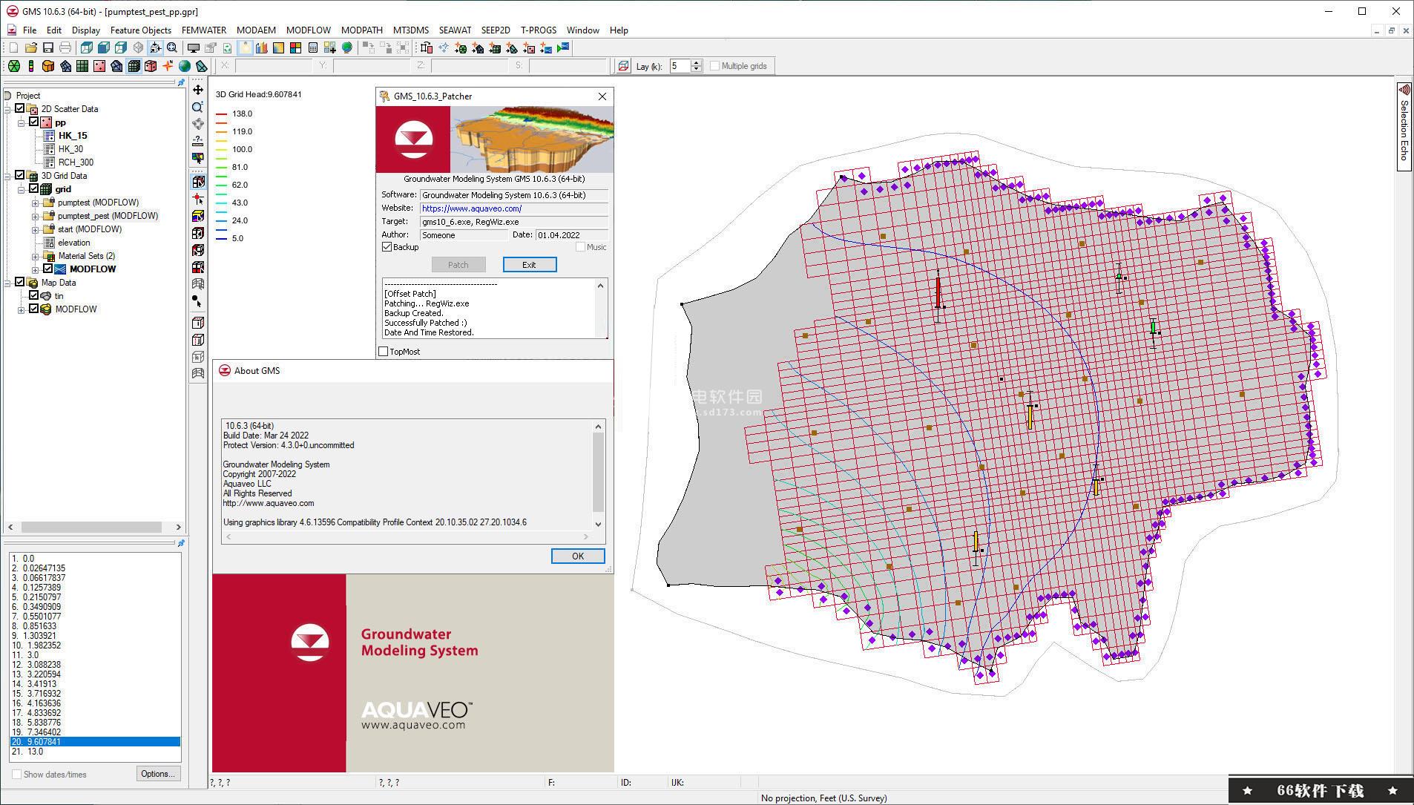Viewport: 1414px width, 805px height.
Task: Uncheck the 2D Scatter Data checkbox
Action: point(20,108)
